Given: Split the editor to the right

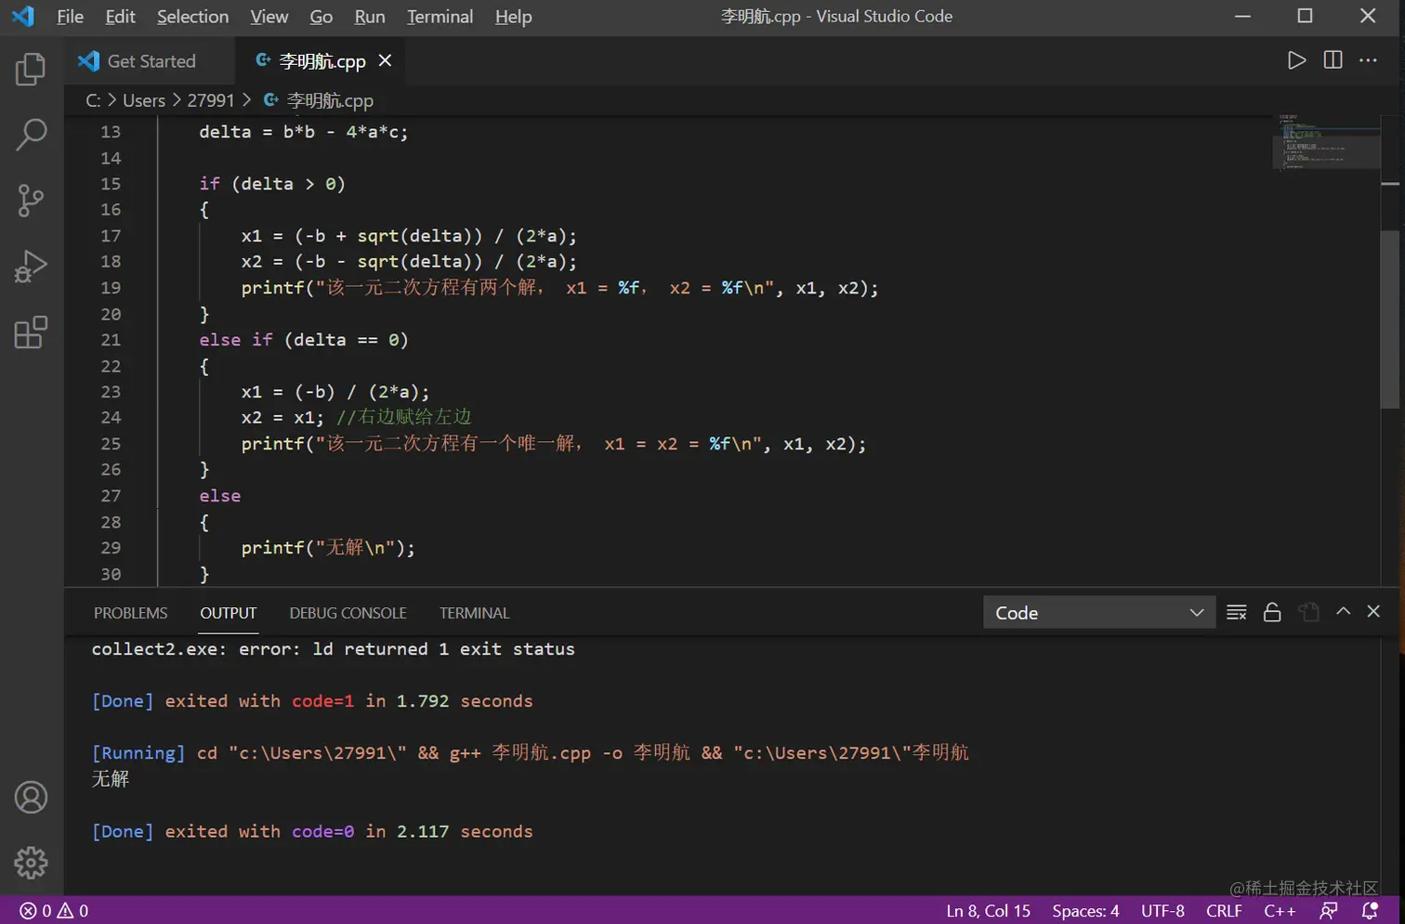Looking at the screenshot, I should [x=1333, y=60].
